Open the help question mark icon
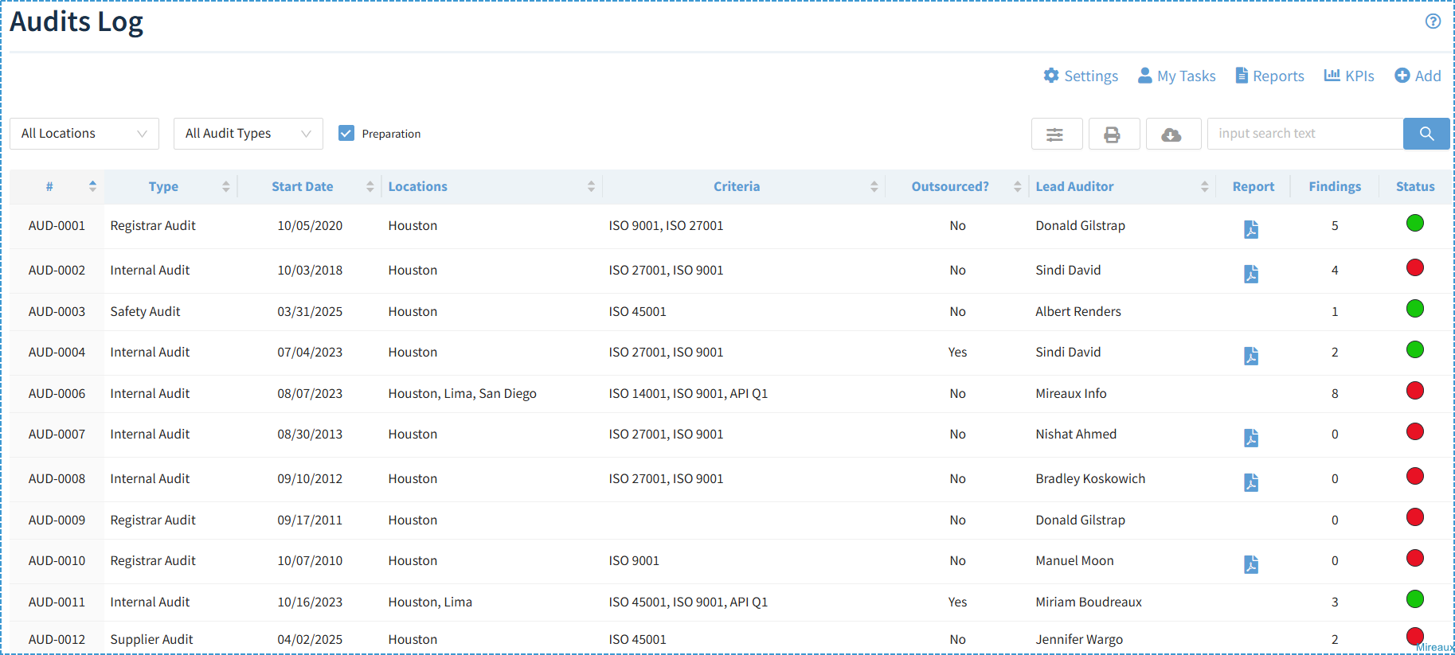The height and width of the screenshot is (655, 1455). (1433, 21)
